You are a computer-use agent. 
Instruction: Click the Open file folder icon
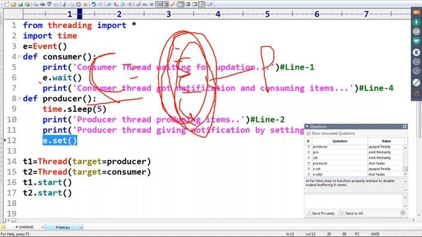[13, 5]
